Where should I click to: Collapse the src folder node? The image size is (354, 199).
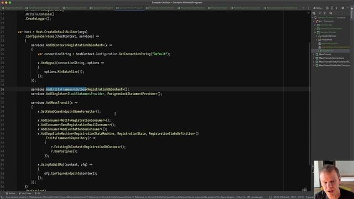point(314,21)
